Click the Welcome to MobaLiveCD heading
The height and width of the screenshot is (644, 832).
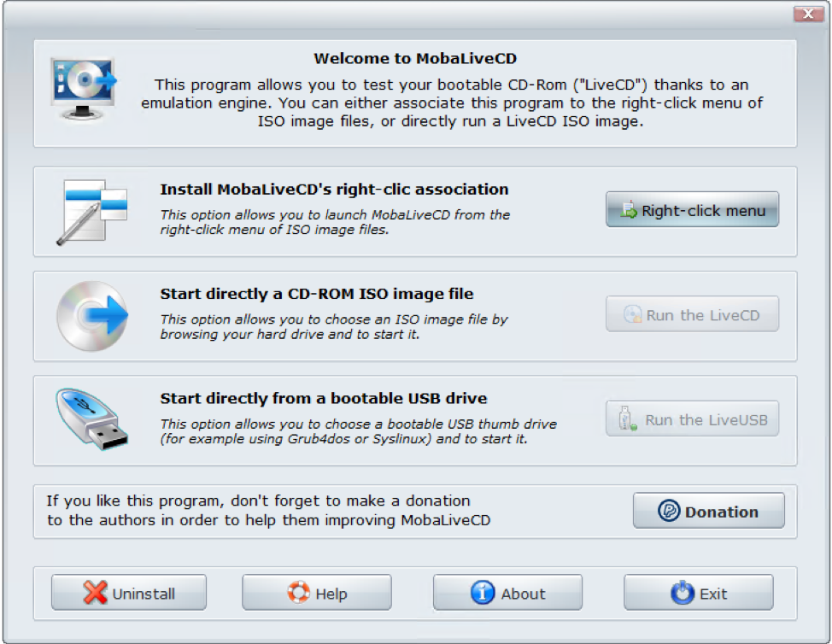click(415, 58)
